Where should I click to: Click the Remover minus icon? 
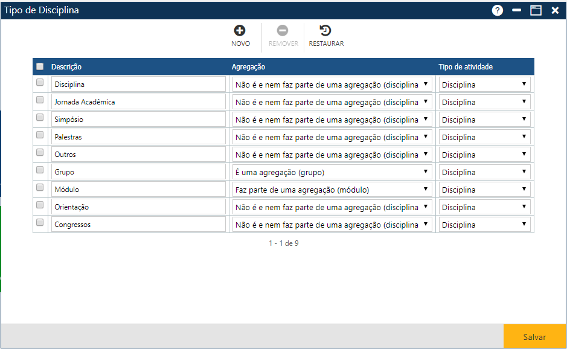pyautogui.click(x=283, y=31)
